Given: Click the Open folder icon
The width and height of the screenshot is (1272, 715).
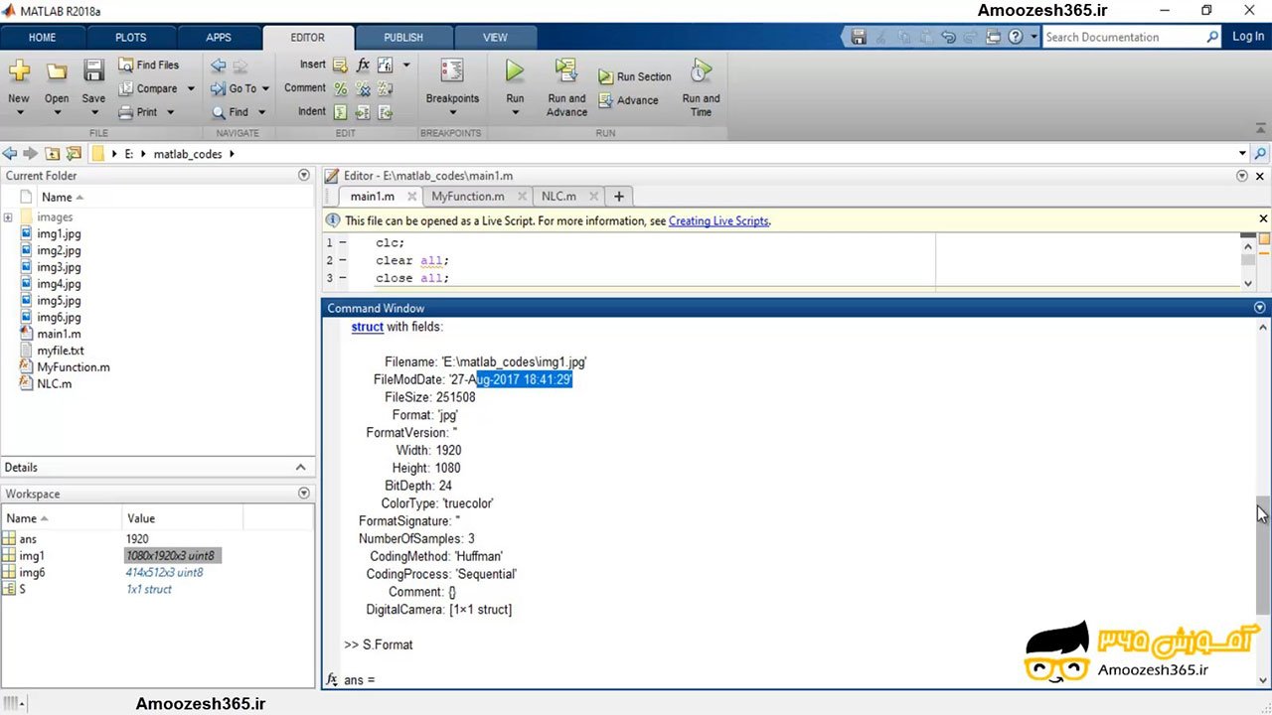Looking at the screenshot, I should tap(57, 71).
